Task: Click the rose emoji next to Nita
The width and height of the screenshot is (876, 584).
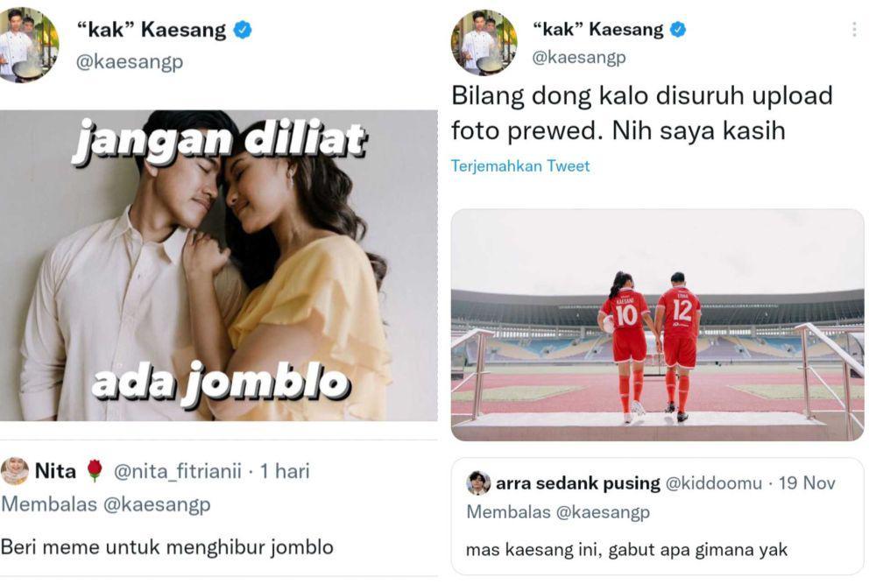Action: 95,471
